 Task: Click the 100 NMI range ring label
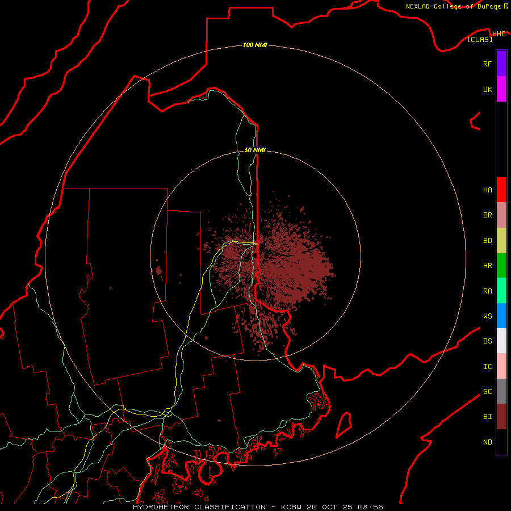click(x=255, y=45)
